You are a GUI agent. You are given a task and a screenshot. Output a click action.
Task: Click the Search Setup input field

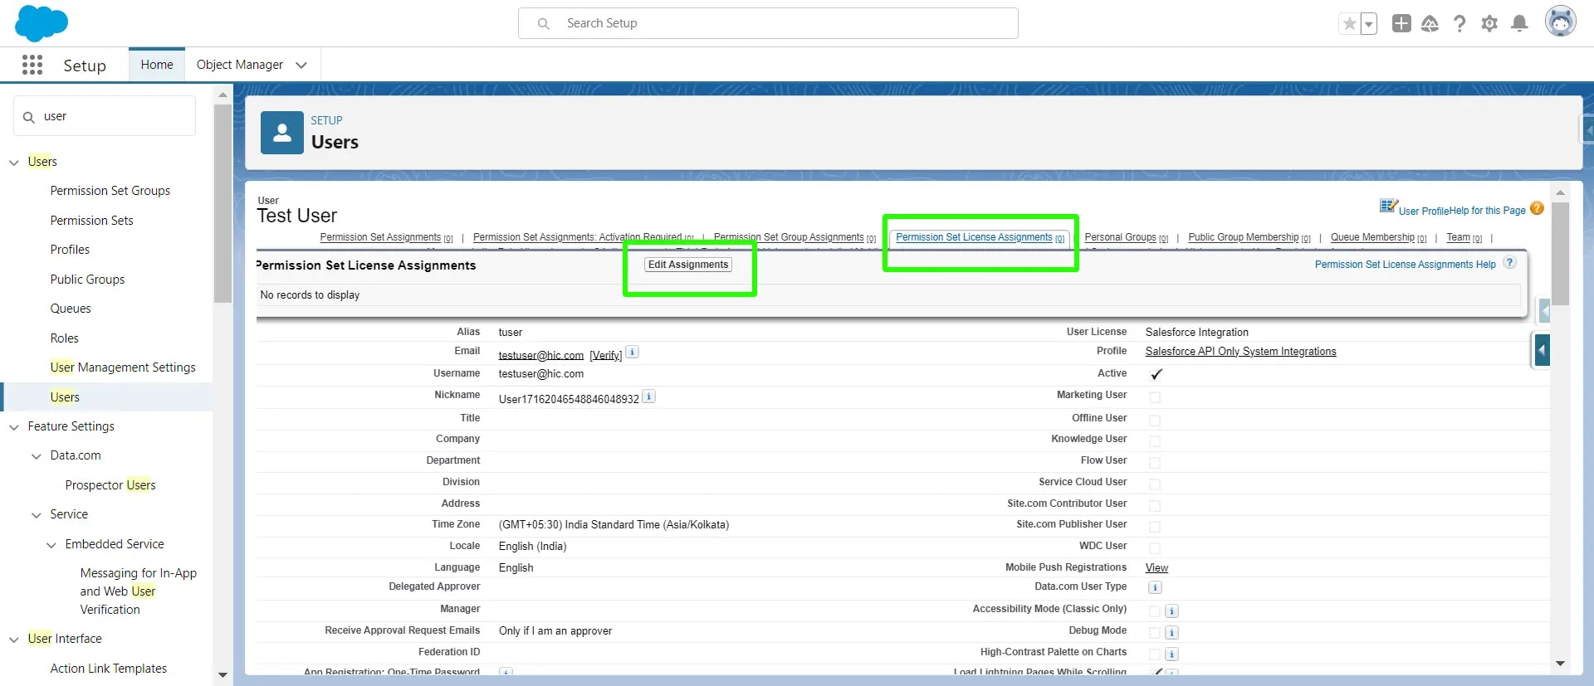click(768, 23)
